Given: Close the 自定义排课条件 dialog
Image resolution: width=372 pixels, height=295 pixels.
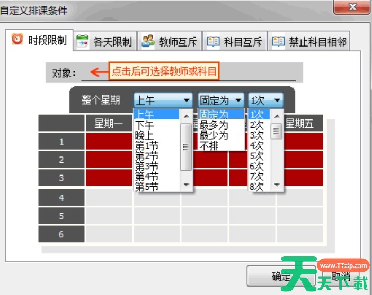Looking at the screenshot, I should [352, 7].
